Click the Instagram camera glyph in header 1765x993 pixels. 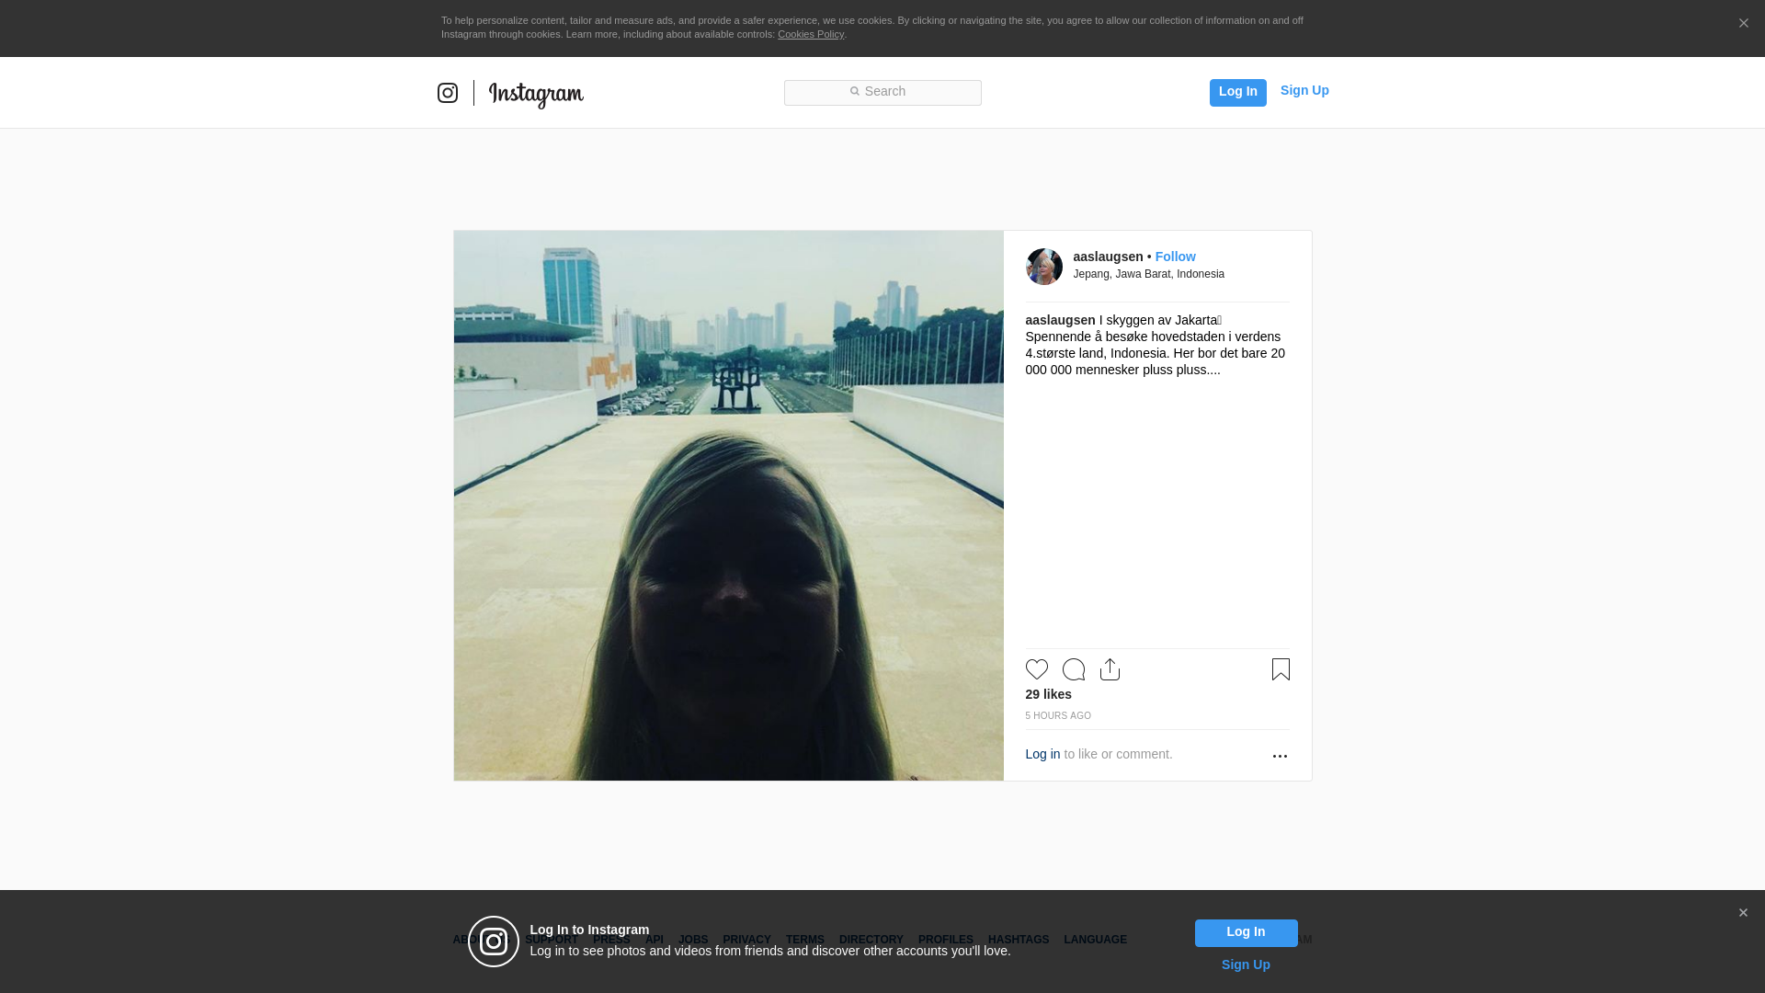tap(448, 93)
